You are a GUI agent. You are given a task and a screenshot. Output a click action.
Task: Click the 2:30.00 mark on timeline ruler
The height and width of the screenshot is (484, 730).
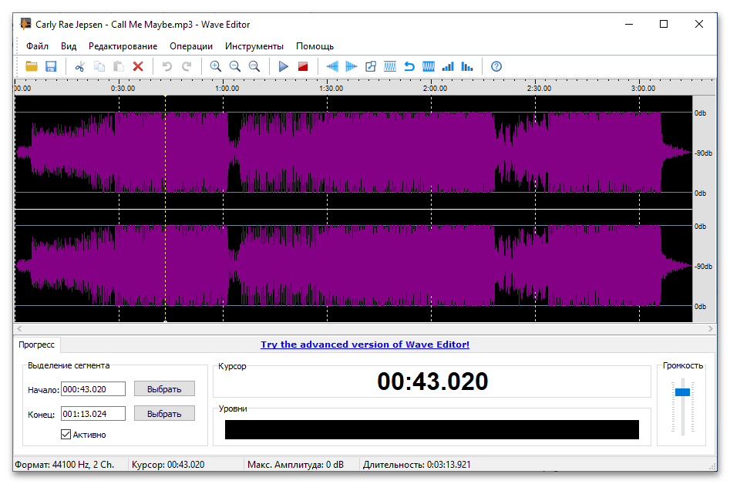point(539,89)
